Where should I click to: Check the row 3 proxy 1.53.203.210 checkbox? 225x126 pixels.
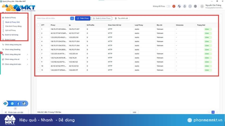pos(38,37)
